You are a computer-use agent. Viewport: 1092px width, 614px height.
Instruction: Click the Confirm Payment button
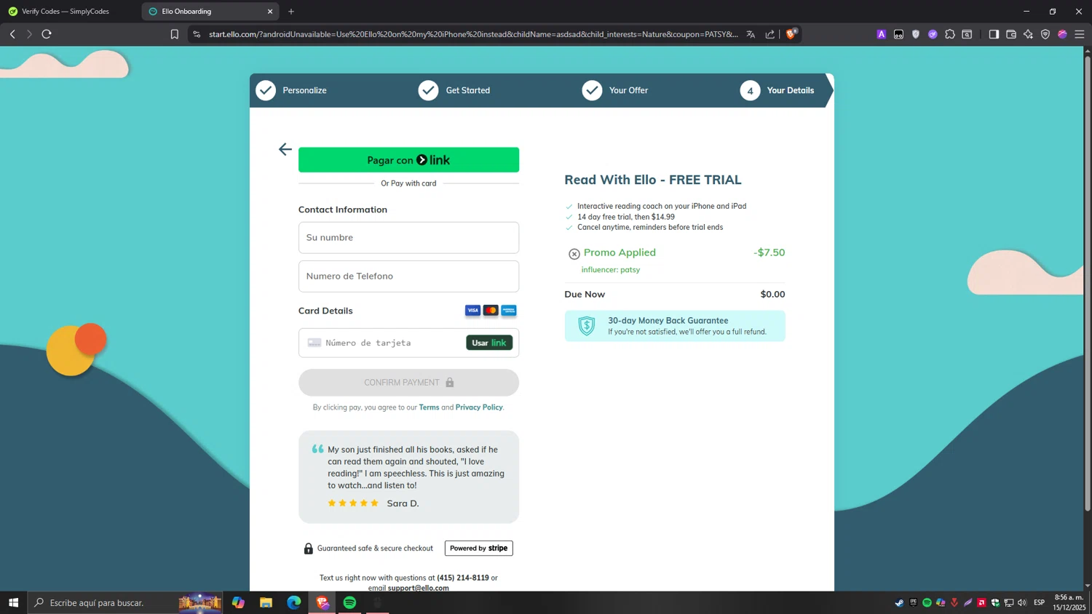click(x=408, y=383)
